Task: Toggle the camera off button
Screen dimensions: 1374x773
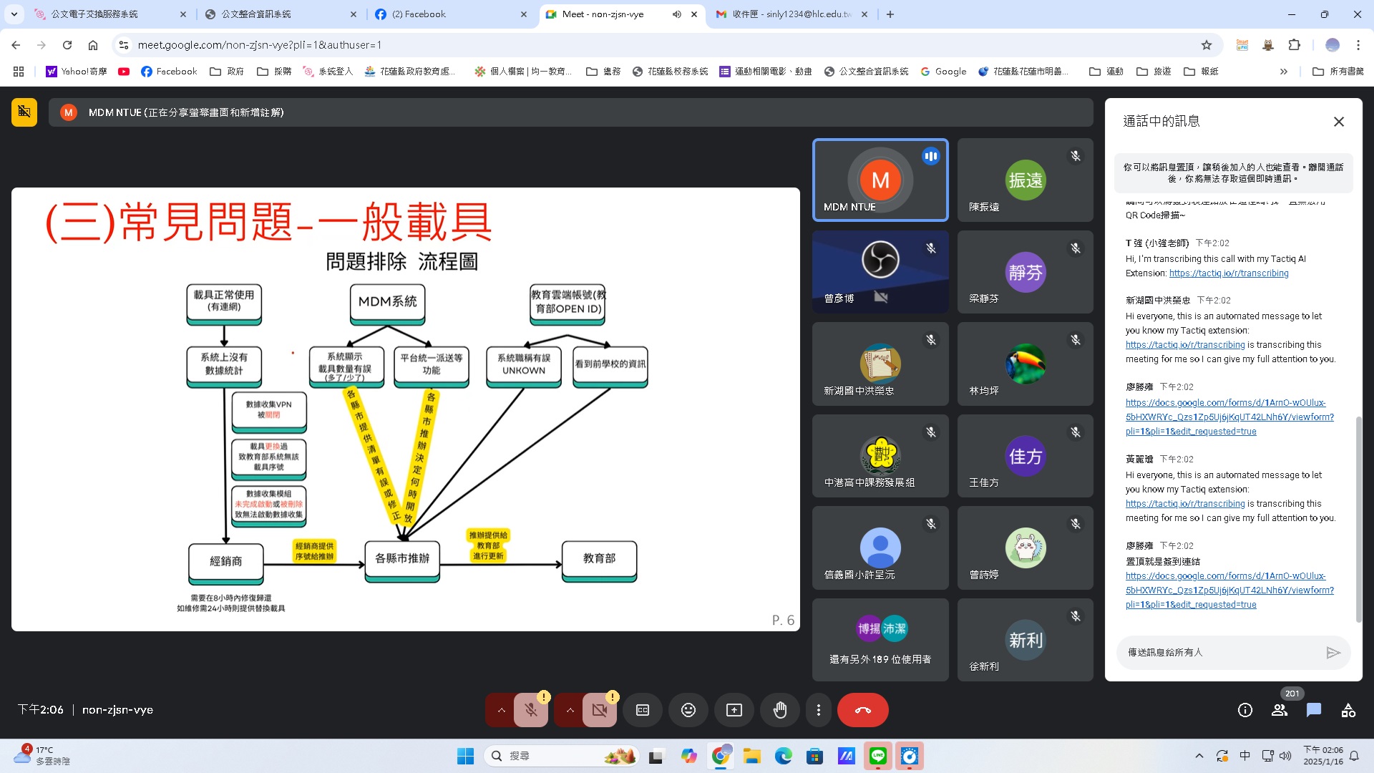Action: click(x=599, y=710)
